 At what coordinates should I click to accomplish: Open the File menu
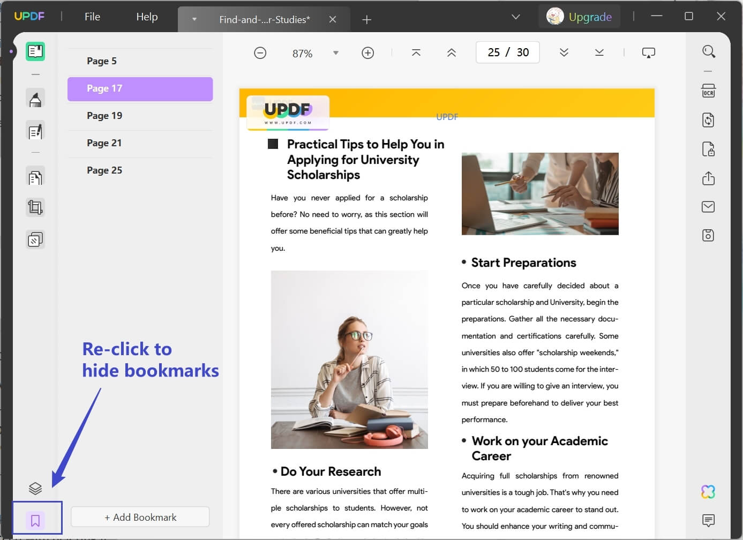click(x=92, y=17)
